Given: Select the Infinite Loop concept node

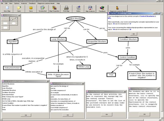Looking at the screenshot, I should [x=84, y=67].
